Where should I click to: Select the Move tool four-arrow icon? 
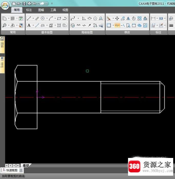[117, 18]
